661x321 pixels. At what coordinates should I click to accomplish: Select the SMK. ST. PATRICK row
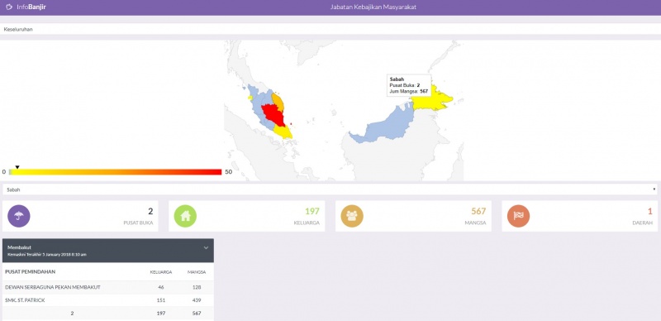tap(108, 300)
